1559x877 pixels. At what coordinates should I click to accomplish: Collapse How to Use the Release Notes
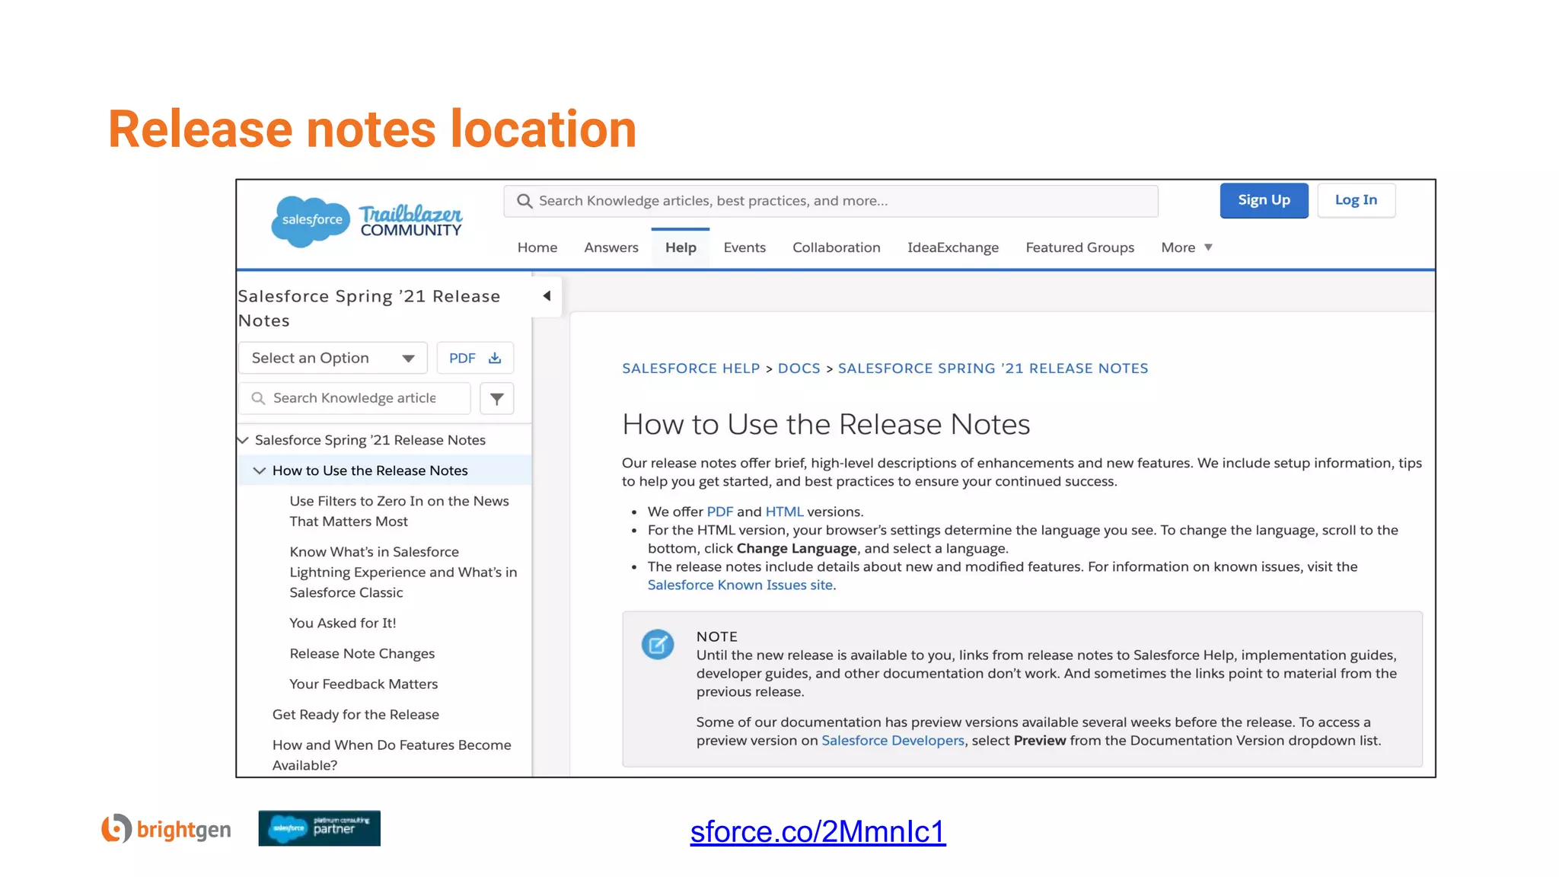pos(260,470)
